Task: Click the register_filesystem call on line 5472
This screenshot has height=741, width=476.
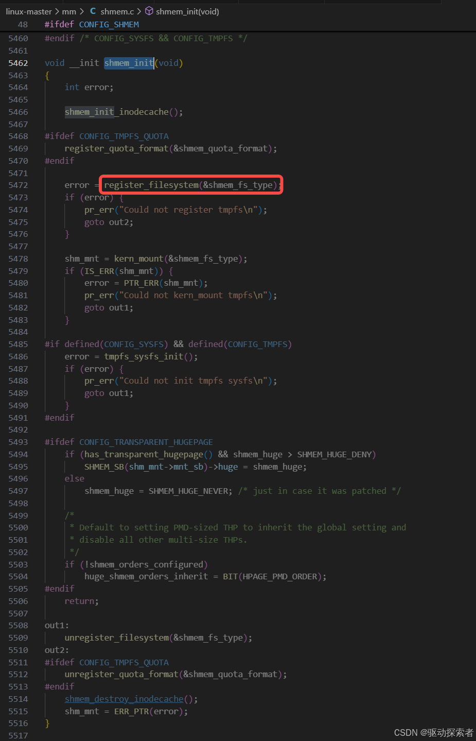Action: click(151, 185)
